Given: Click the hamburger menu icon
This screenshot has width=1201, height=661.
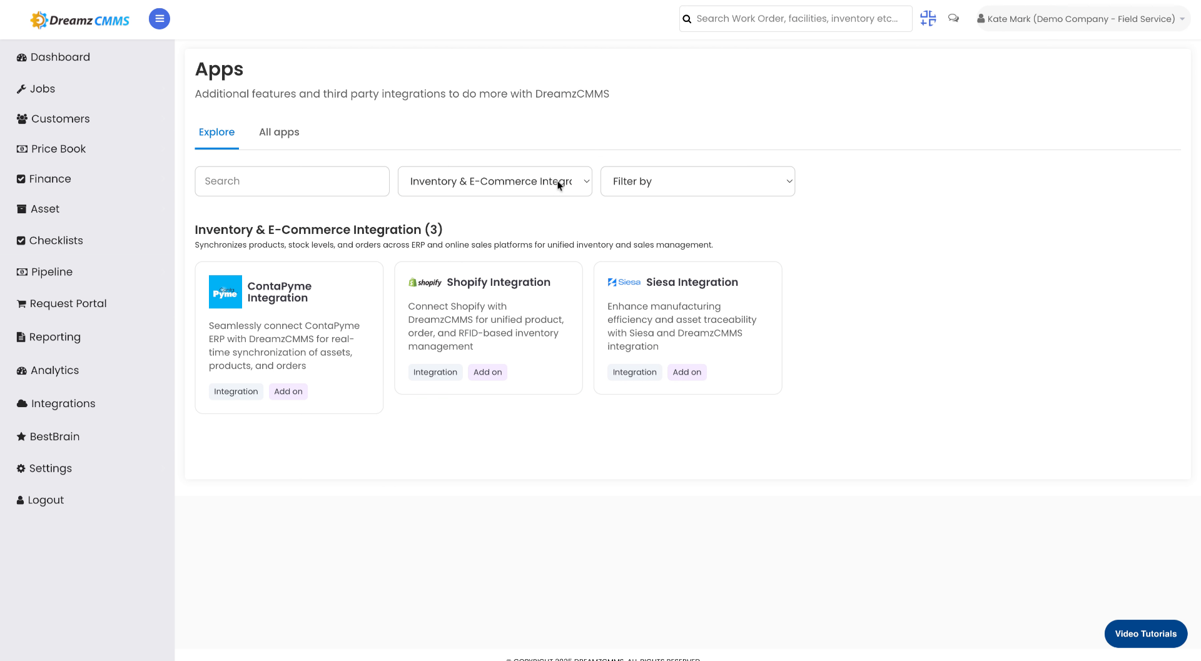Looking at the screenshot, I should click(x=159, y=19).
